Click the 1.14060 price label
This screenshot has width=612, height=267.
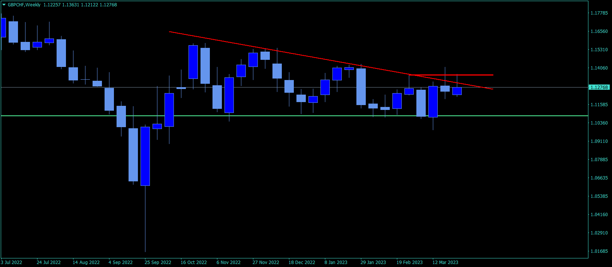pyautogui.click(x=599, y=68)
